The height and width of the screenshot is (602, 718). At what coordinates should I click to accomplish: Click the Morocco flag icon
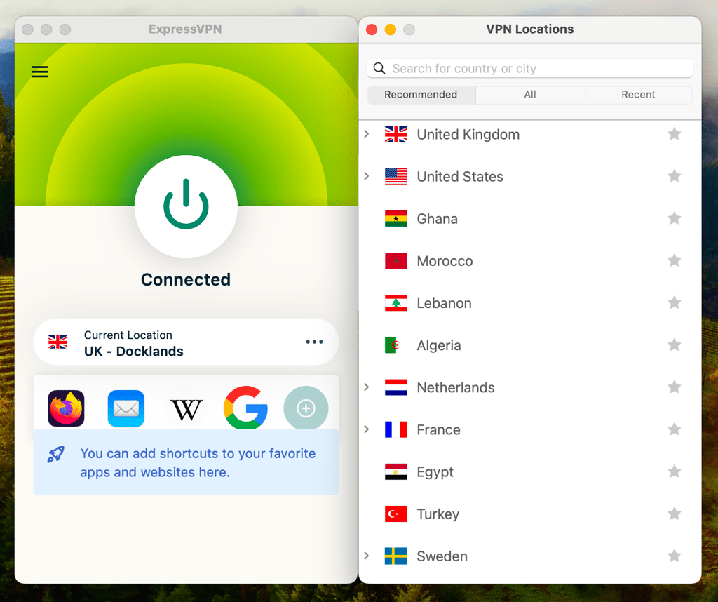click(396, 261)
